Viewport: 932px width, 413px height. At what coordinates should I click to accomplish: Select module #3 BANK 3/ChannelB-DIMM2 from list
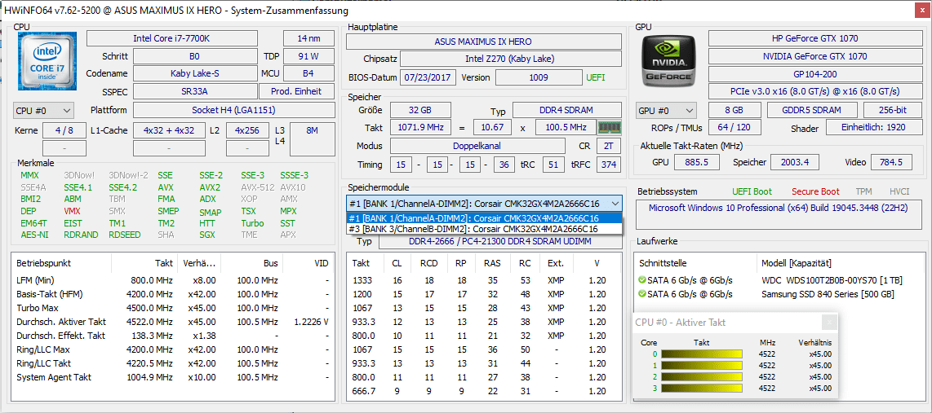click(x=484, y=228)
